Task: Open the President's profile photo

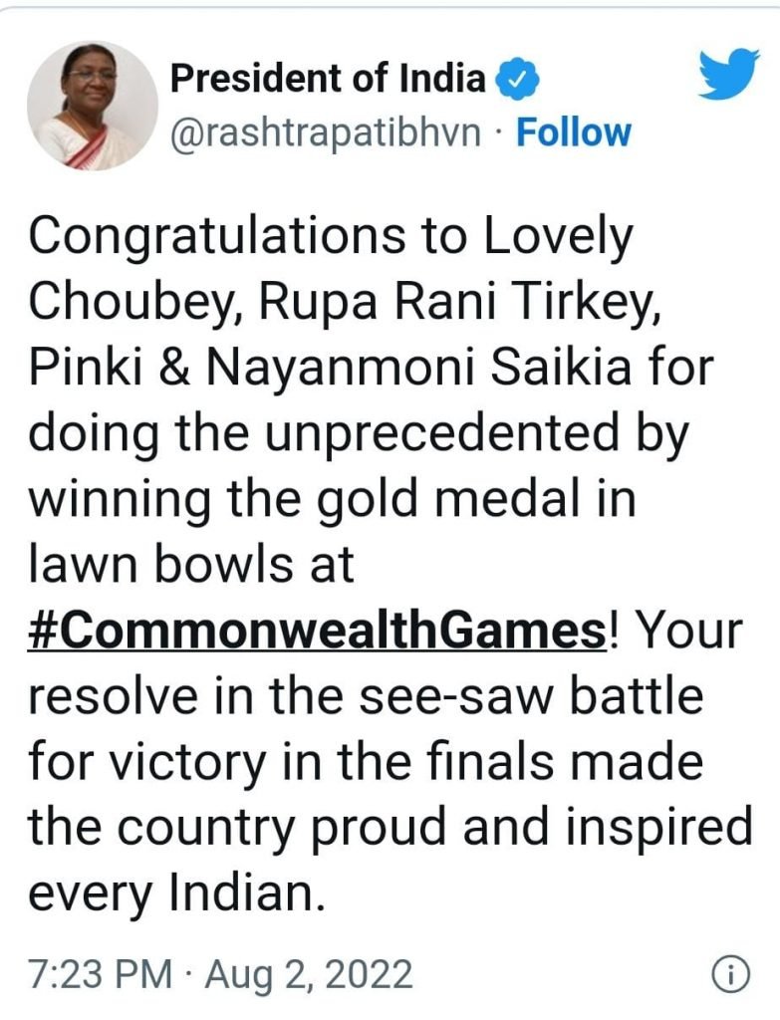Action: pos(92,105)
